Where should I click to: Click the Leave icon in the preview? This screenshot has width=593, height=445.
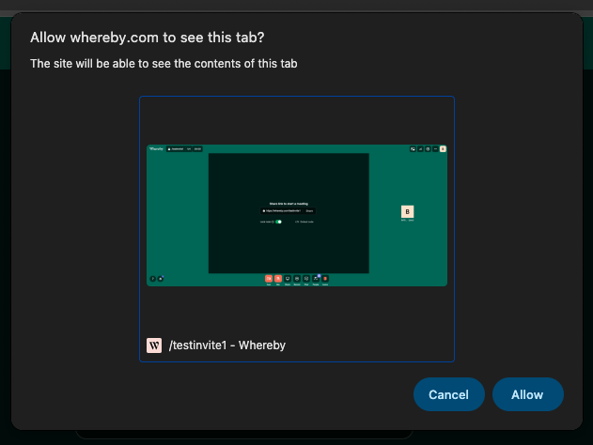(325, 279)
